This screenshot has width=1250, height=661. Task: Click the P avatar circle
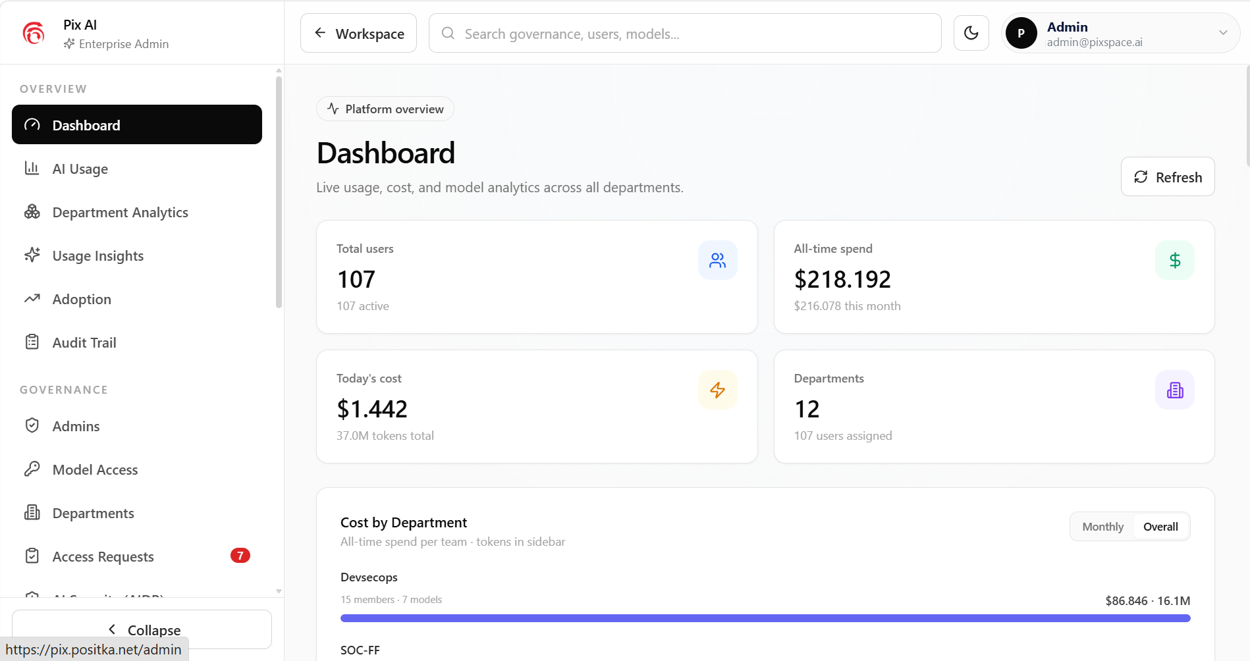(x=1021, y=33)
